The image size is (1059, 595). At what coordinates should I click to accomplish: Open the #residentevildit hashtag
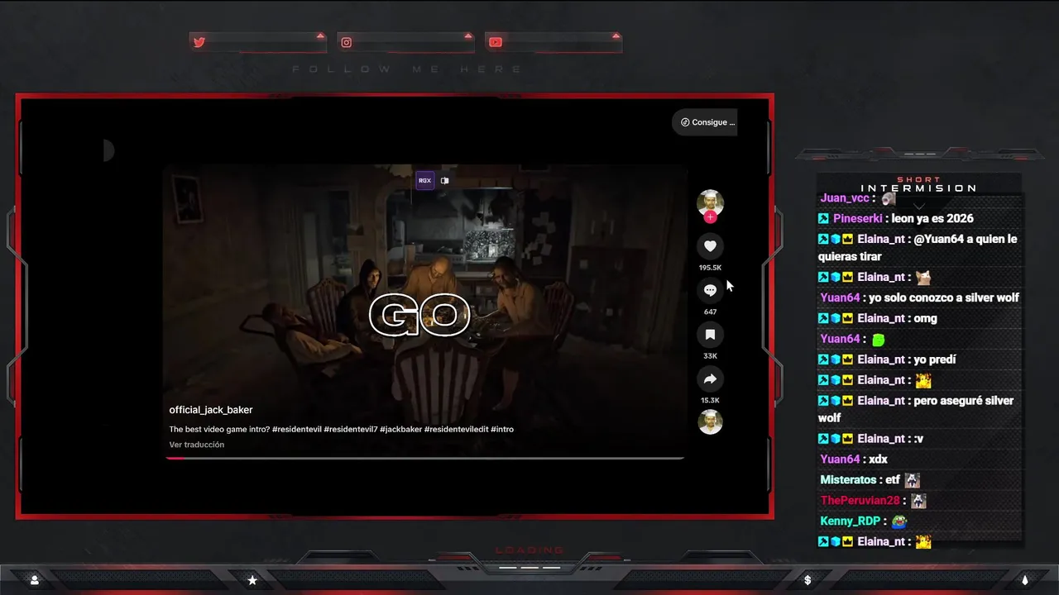point(457,429)
